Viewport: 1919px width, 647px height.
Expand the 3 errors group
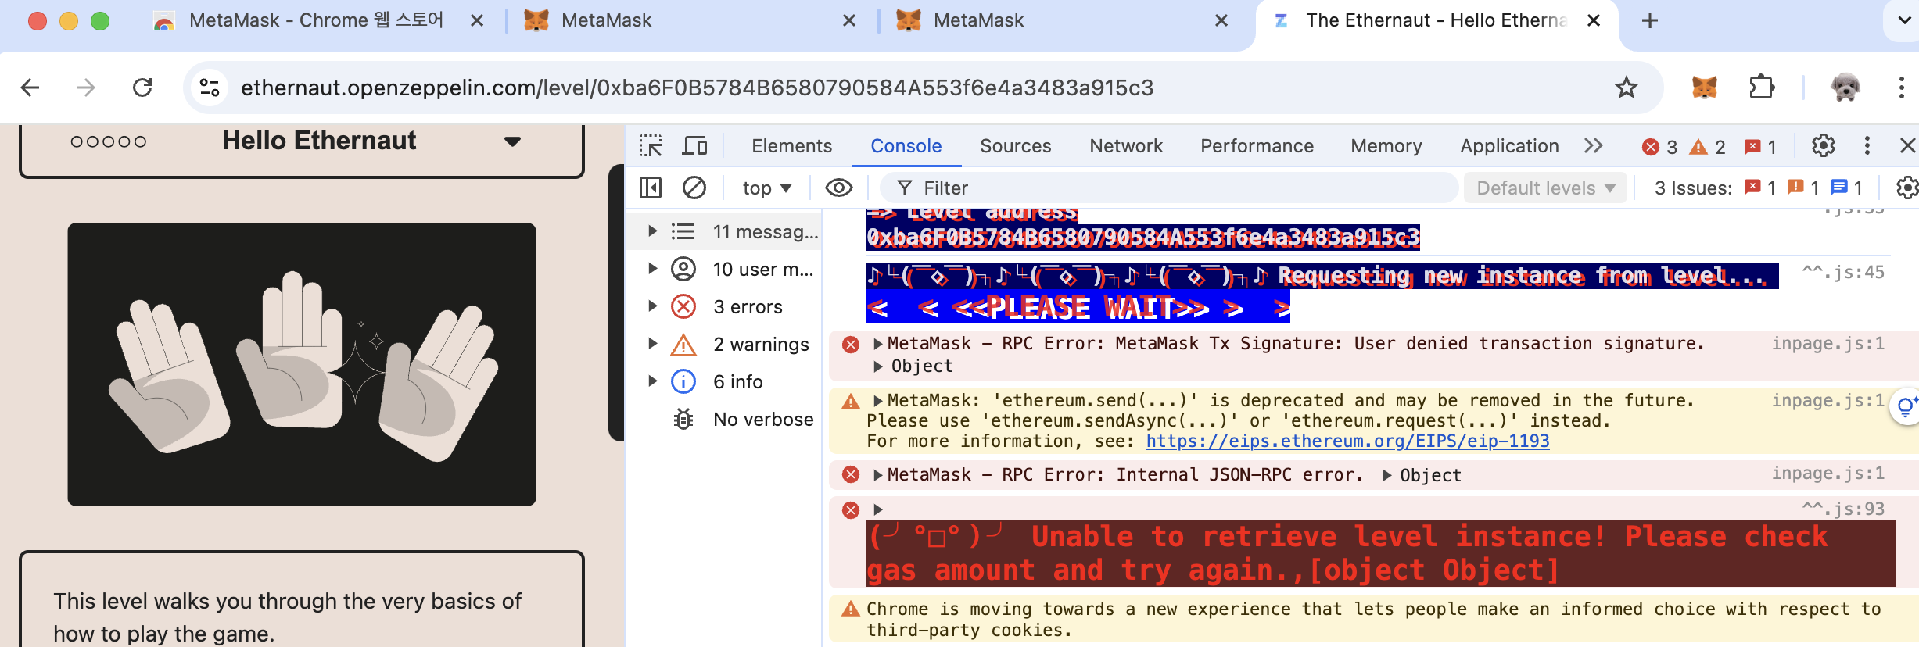pyautogui.click(x=652, y=306)
